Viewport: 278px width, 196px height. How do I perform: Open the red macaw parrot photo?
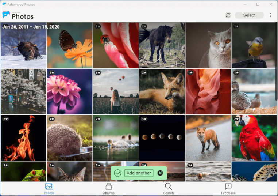[x=254, y=138]
